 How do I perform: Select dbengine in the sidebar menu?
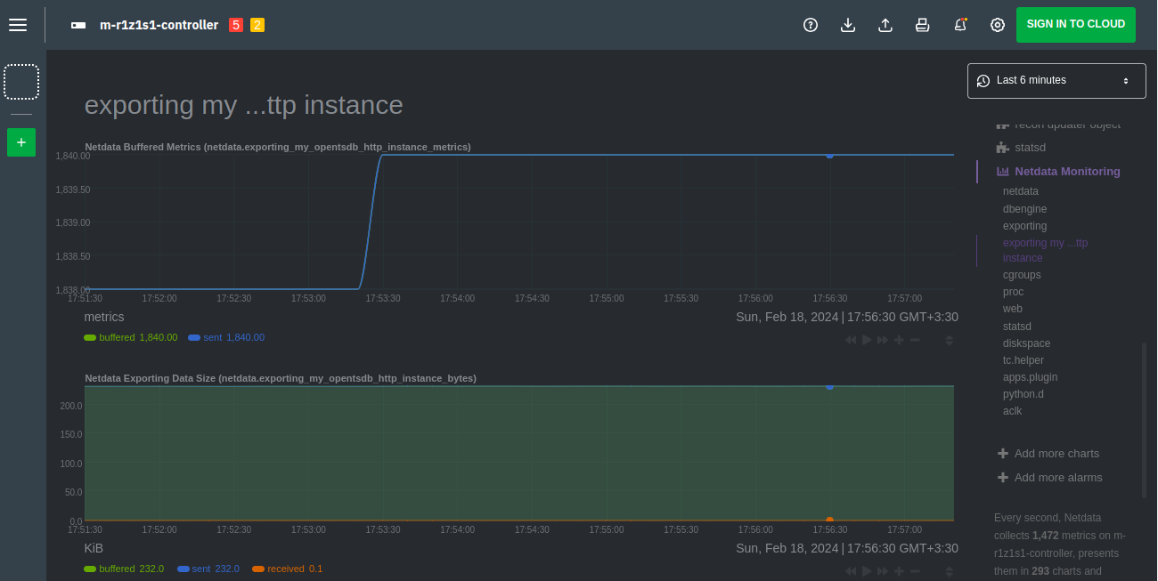(1023, 209)
